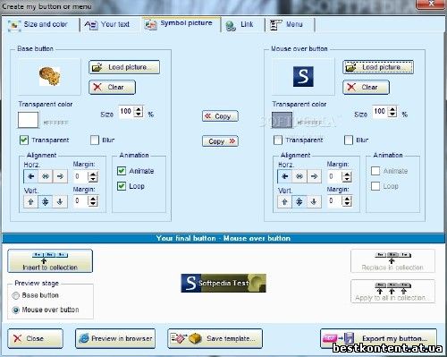
Task: Clear the Base button picture
Action: [x=112, y=88]
